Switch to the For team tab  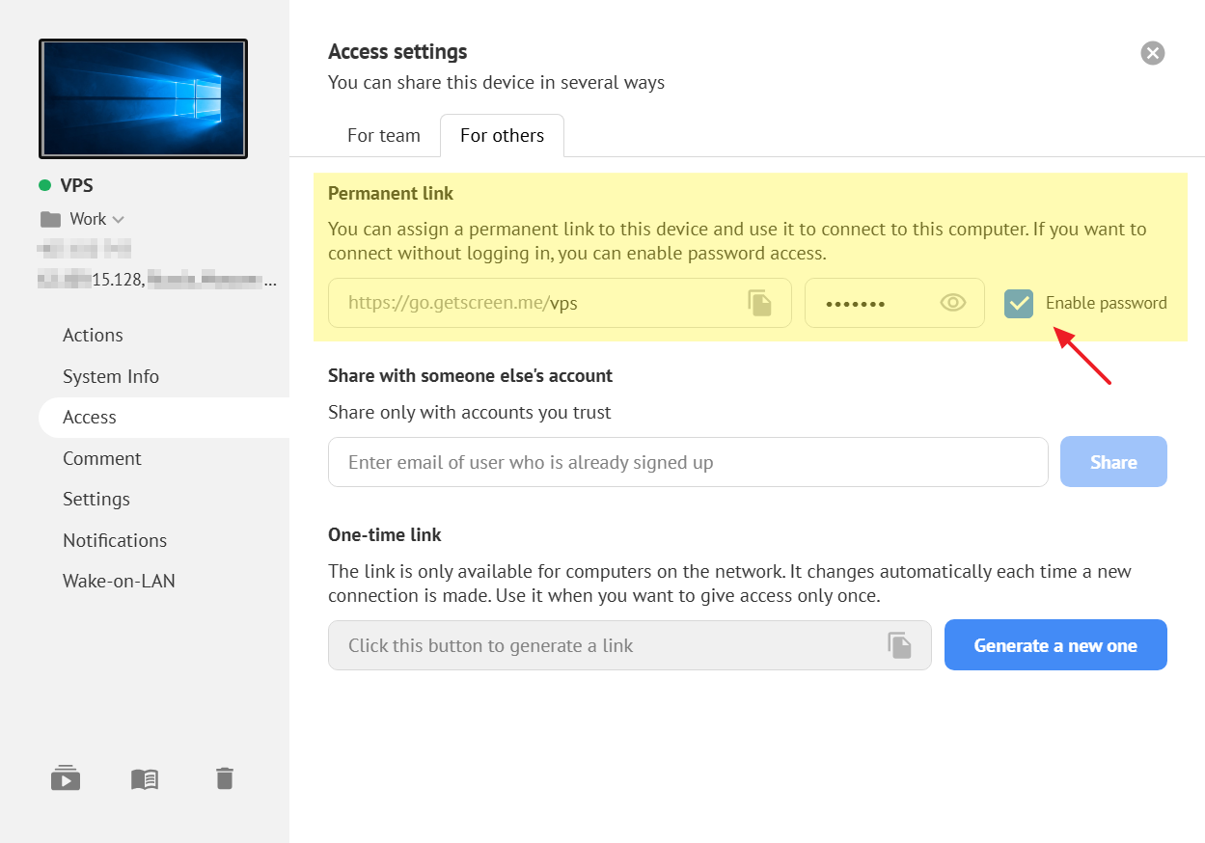click(x=383, y=136)
